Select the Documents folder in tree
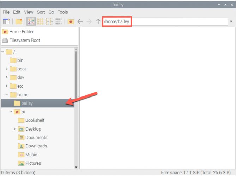 click(32, 137)
